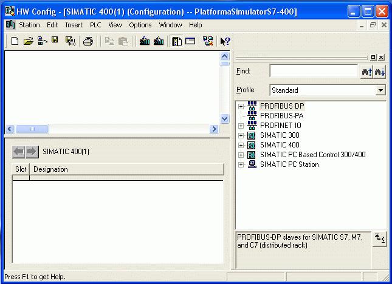
Task: Expand SIMATIC PC Based Control 300/400 node
Action: pos(241,155)
